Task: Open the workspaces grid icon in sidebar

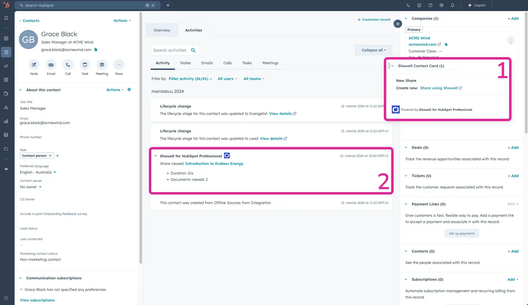Action: point(6,38)
